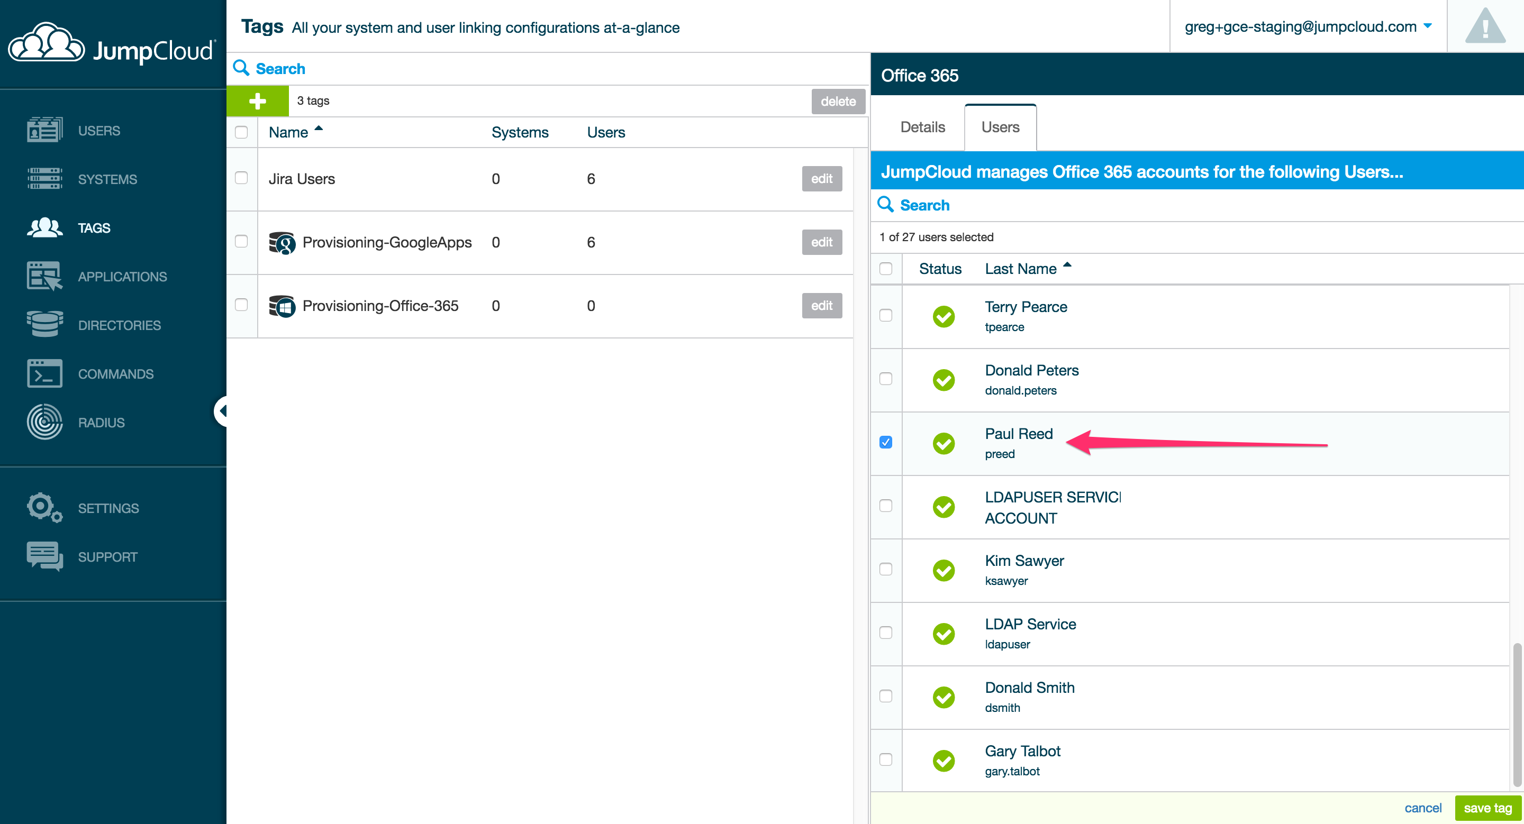Click LDAPUSER SERVICE ACCOUNT status checkmark

(x=944, y=507)
